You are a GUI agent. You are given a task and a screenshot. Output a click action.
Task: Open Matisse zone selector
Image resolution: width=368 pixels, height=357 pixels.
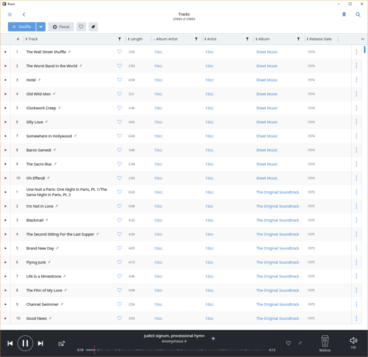click(325, 343)
